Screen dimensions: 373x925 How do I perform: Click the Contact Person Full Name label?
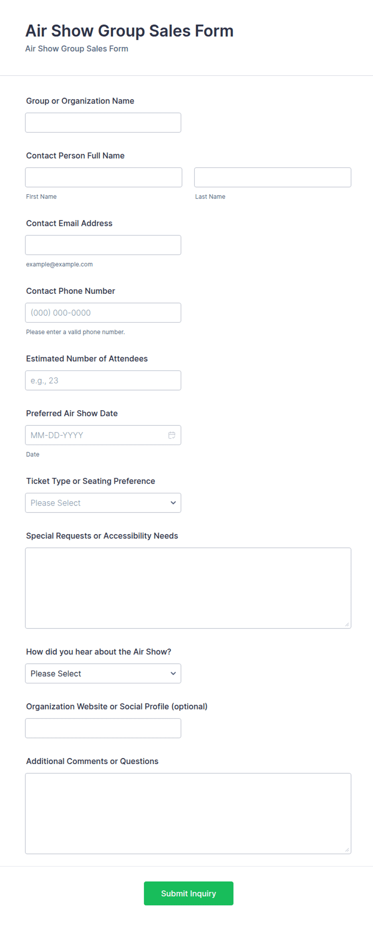pyautogui.click(x=75, y=156)
